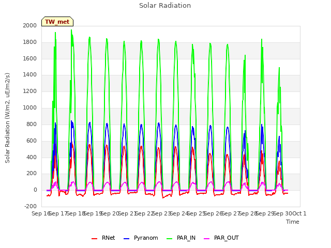Click the Solar Radiation chart title
The width and height of the screenshot is (331, 248).
tap(165, 6)
